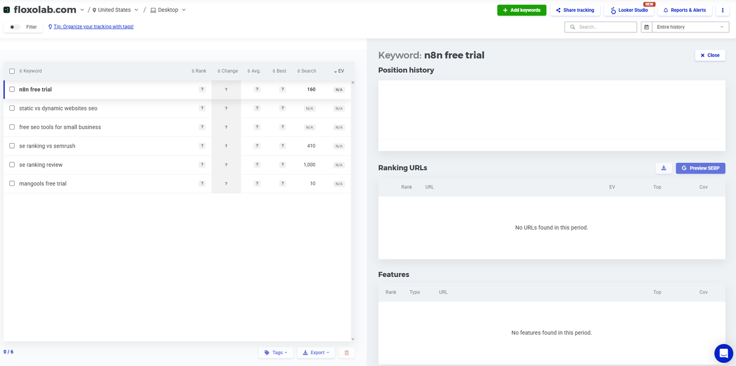Click the Add keywords button
Screen dimensions: 736x366
(x=522, y=10)
